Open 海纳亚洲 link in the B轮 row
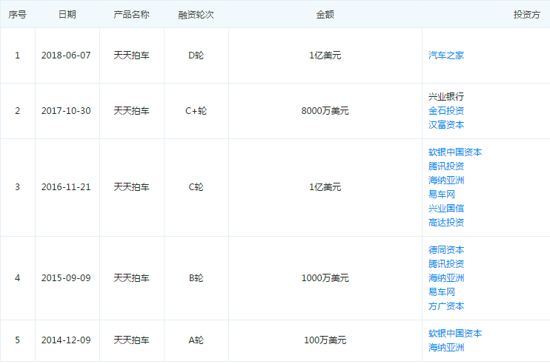 point(445,278)
